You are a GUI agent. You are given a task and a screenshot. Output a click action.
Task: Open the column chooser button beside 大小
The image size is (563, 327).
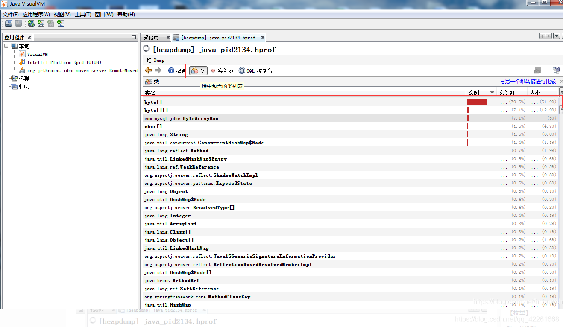pos(561,92)
